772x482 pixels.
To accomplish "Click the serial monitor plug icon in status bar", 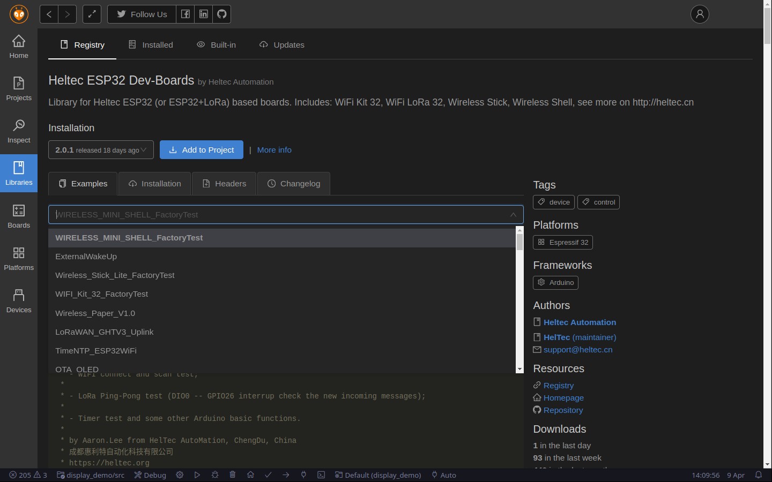I will (x=303, y=475).
